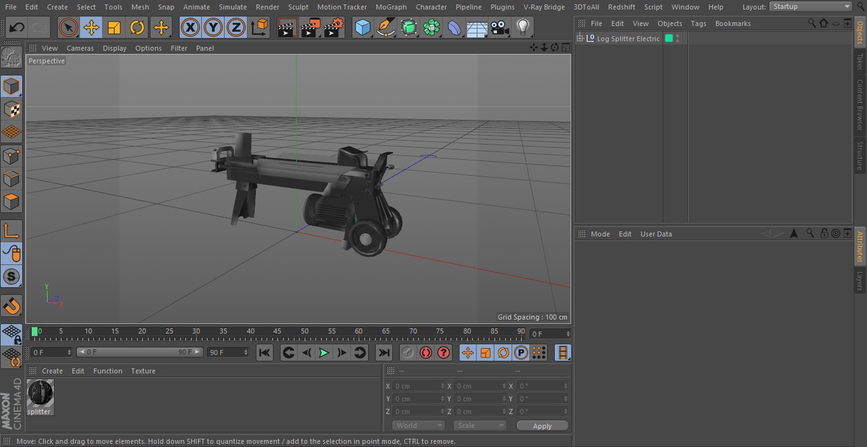
Task: Click the Apply button
Action: [x=542, y=426]
